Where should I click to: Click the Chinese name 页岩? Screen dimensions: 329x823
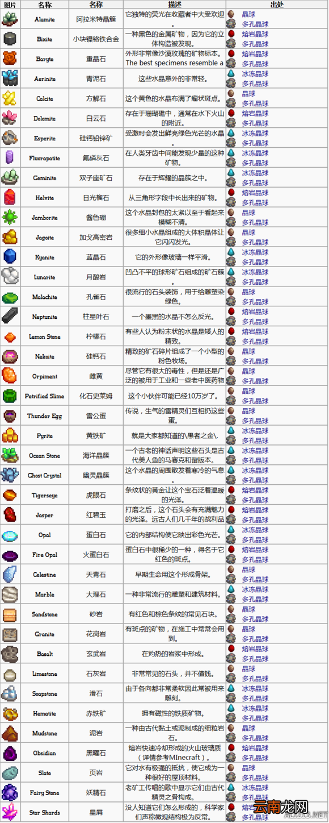(x=96, y=773)
